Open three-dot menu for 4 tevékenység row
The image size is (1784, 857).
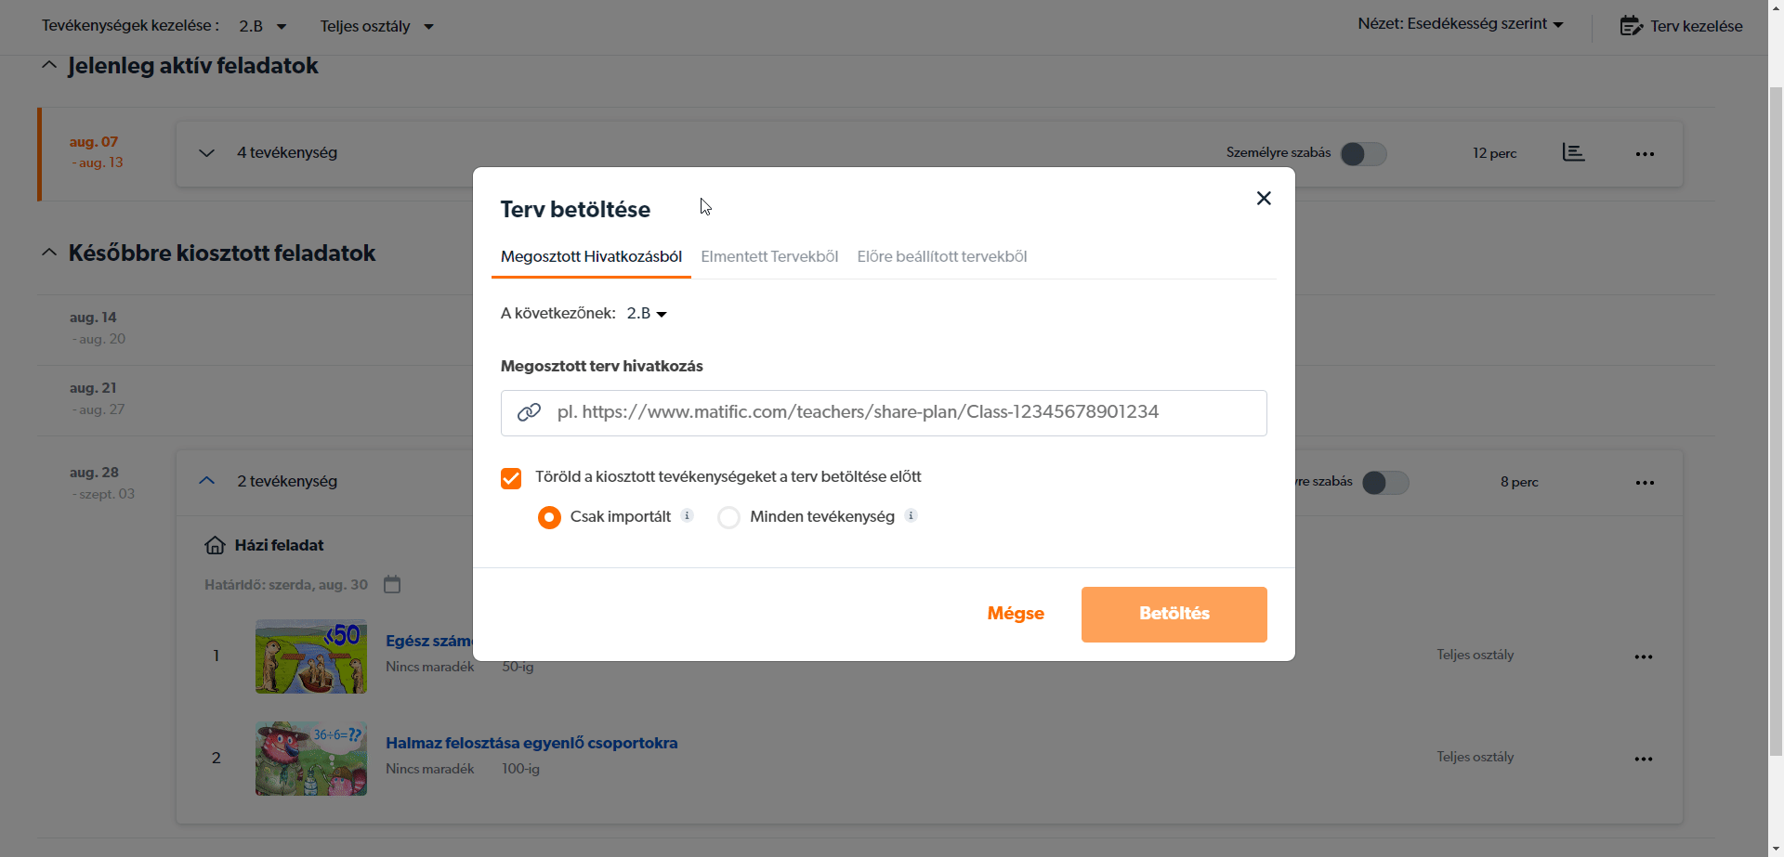click(1645, 154)
